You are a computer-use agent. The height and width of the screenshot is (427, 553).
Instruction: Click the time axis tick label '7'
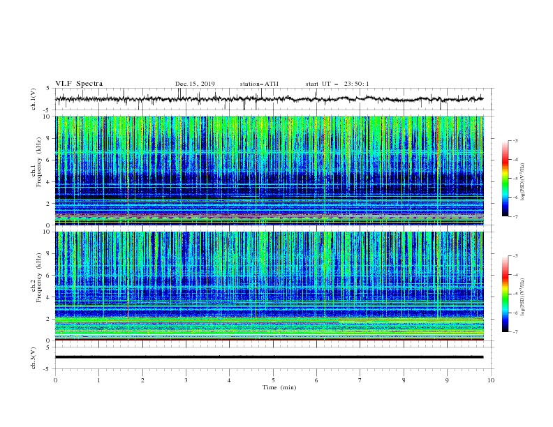coord(360,380)
